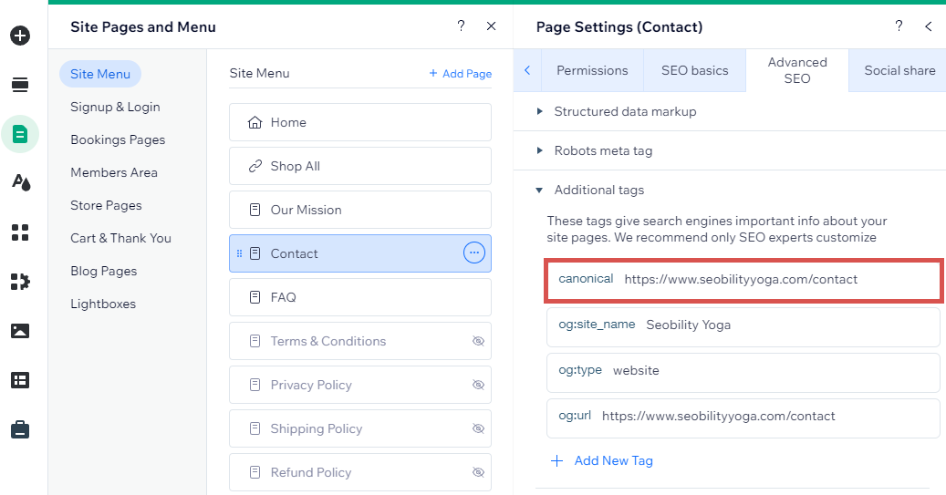
Task: Select the Advanced SEO tab
Action: [797, 70]
